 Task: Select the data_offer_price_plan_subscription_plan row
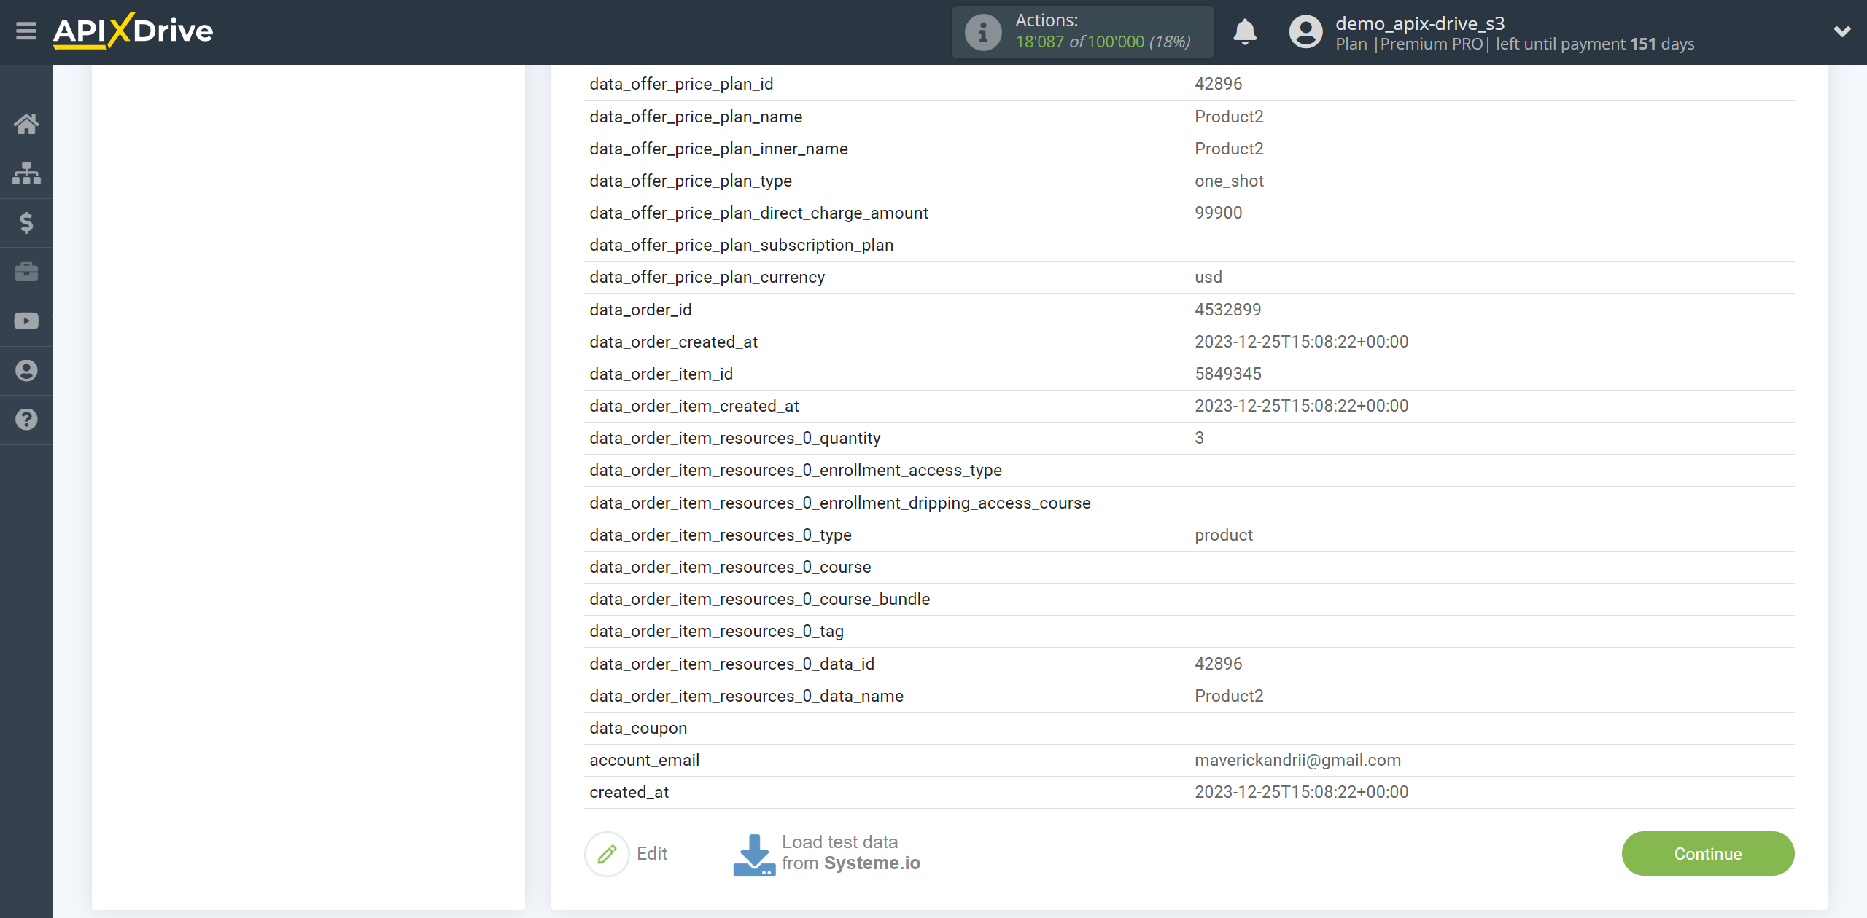tap(1189, 245)
